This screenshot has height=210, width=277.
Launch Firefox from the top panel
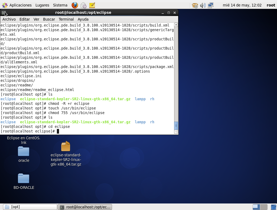click(75, 5)
